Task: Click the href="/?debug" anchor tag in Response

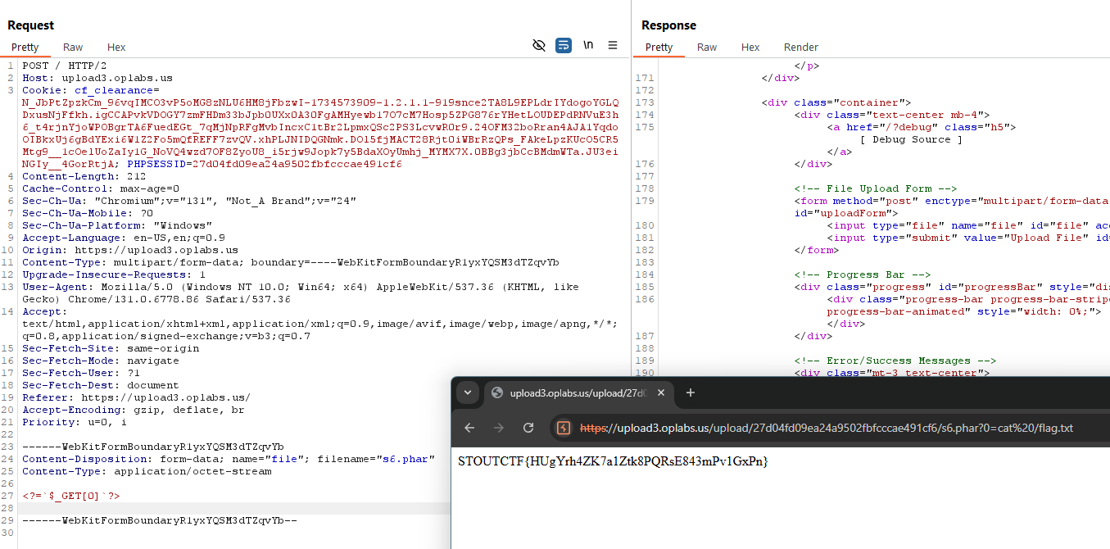Action: (922, 127)
